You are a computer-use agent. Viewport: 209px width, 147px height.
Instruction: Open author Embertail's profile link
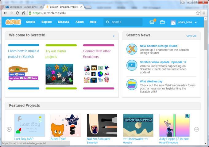coord(92,143)
